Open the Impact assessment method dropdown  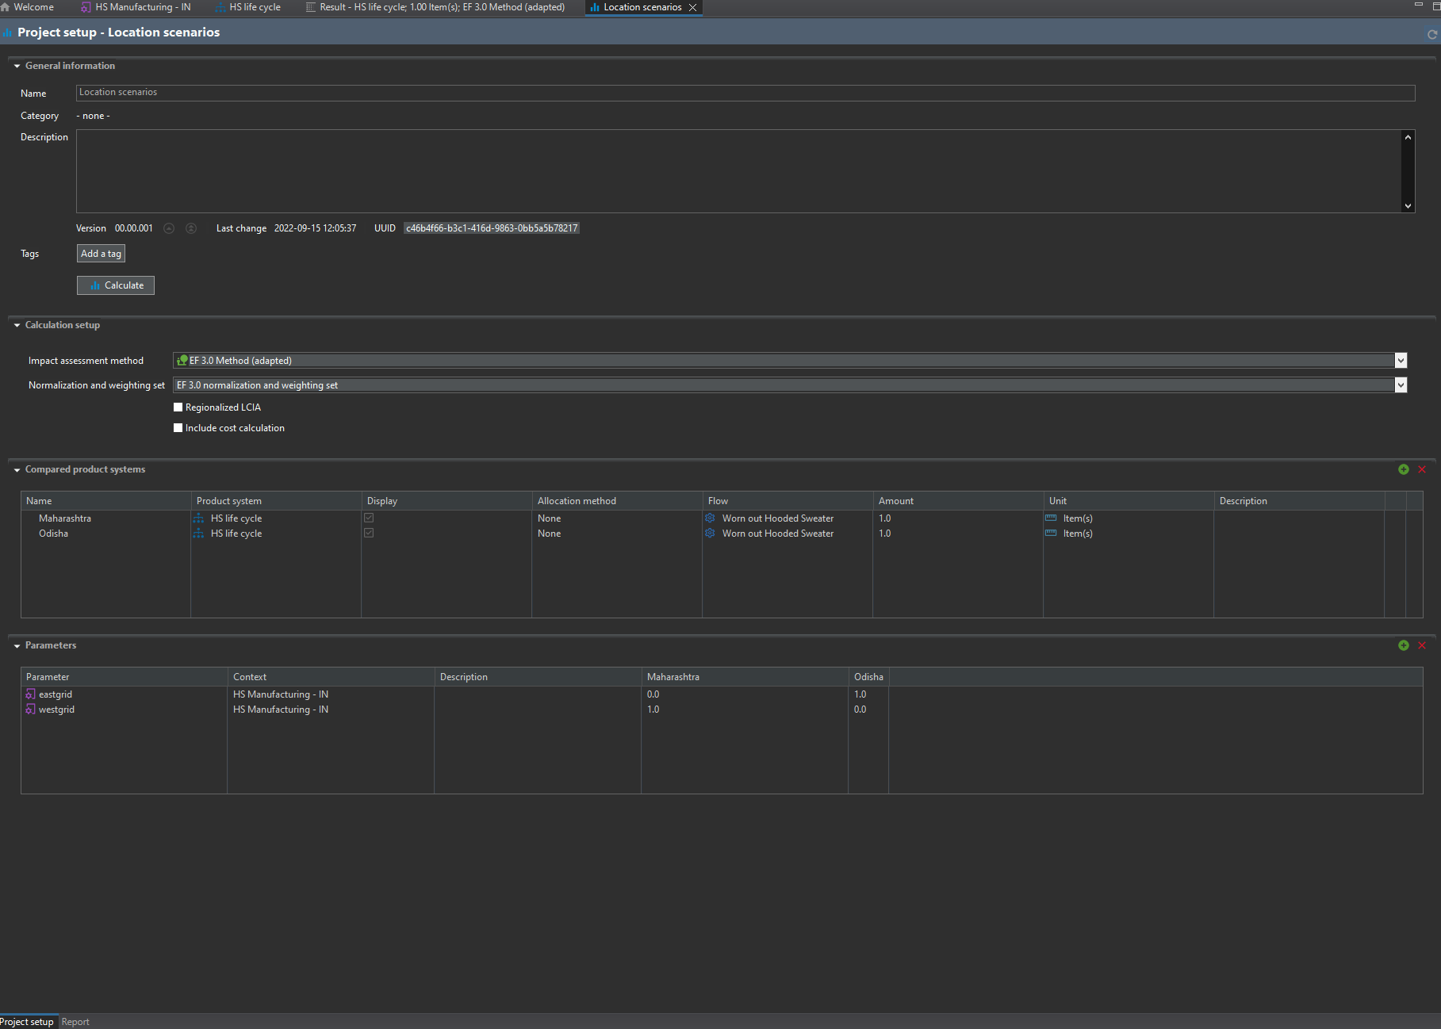pos(1401,361)
